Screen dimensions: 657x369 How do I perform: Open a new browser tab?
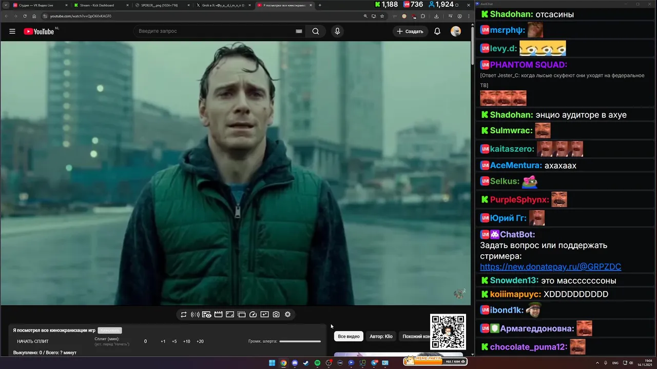click(320, 5)
